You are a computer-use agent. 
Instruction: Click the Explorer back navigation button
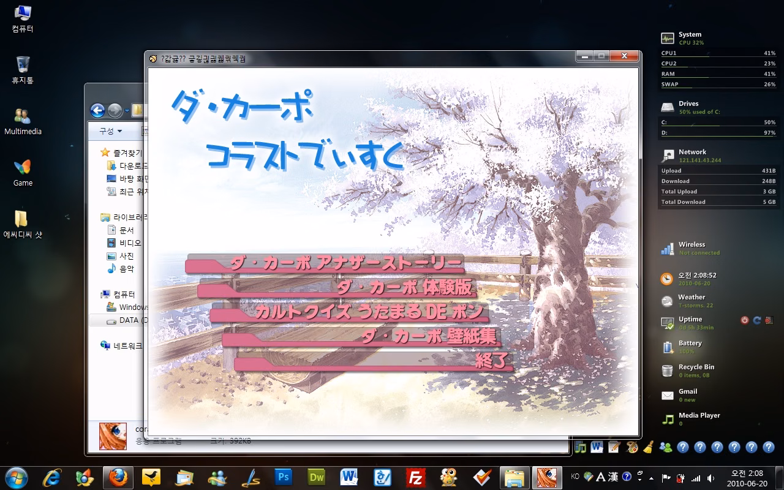[x=97, y=110]
